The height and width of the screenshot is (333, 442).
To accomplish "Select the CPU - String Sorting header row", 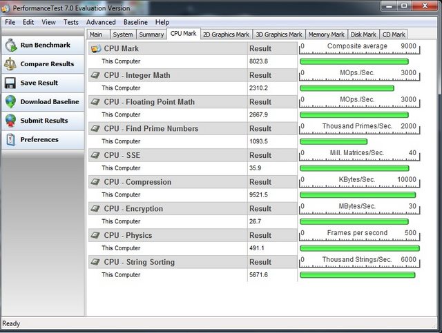I will pyautogui.click(x=193, y=262).
